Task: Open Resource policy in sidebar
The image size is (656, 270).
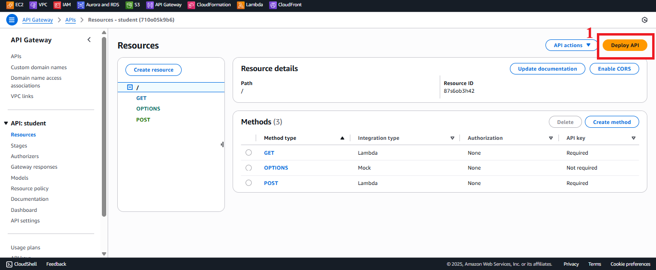Action: (30, 188)
